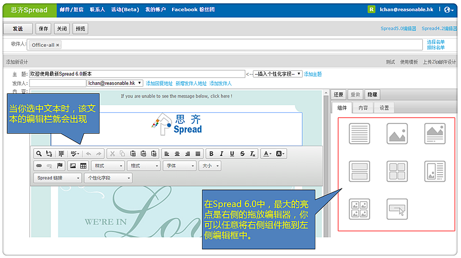Open the 插入个性化字段 subject dropdown
Image resolution: width=461 pixels, height=258 pixels.
(278, 74)
